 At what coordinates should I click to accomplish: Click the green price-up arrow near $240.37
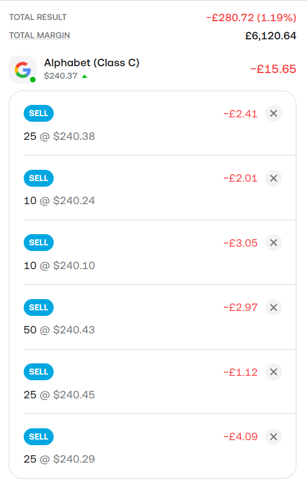click(84, 76)
